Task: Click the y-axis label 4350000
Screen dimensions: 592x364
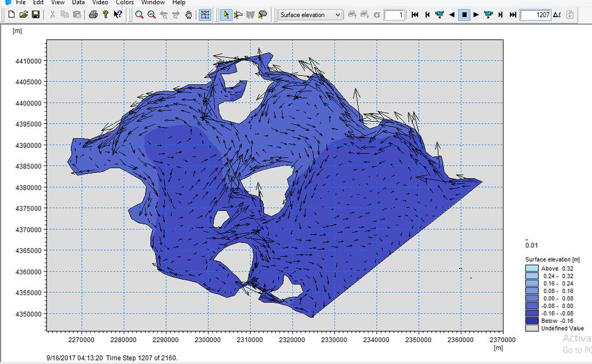Action: 28,314
